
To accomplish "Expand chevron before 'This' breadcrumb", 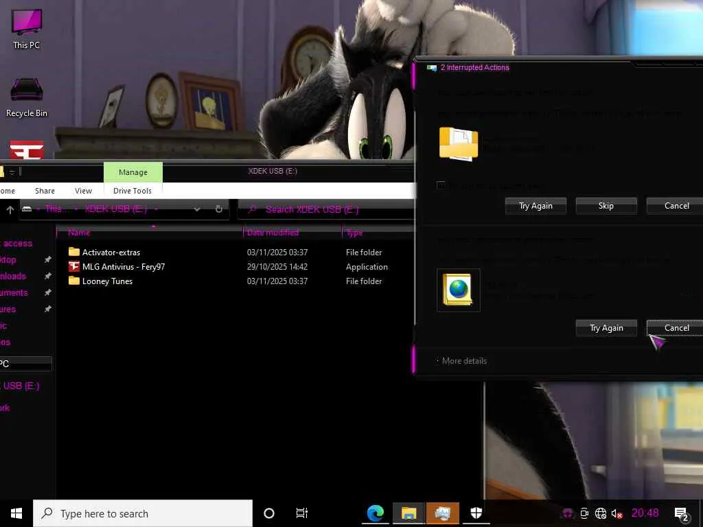I will tap(38, 209).
